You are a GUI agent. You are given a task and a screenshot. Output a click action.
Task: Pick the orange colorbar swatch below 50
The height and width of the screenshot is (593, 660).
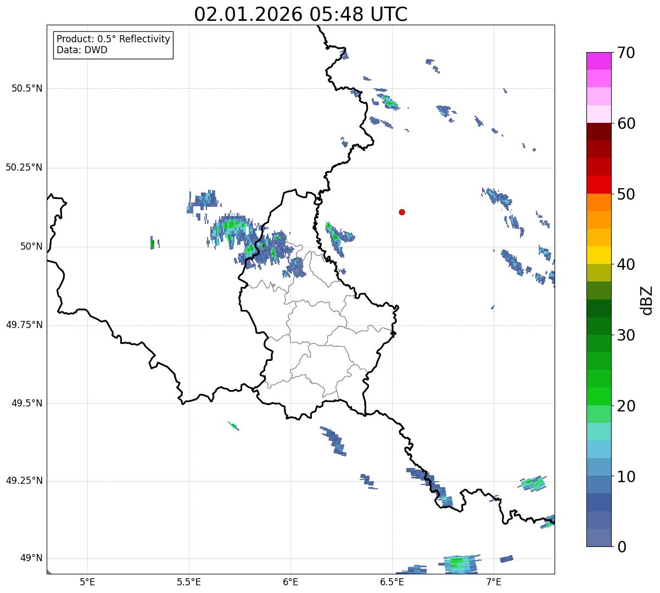pyautogui.click(x=599, y=202)
